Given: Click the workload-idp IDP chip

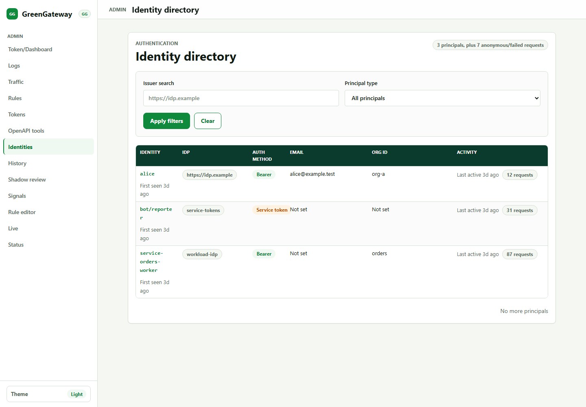Looking at the screenshot, I should 202,254.
